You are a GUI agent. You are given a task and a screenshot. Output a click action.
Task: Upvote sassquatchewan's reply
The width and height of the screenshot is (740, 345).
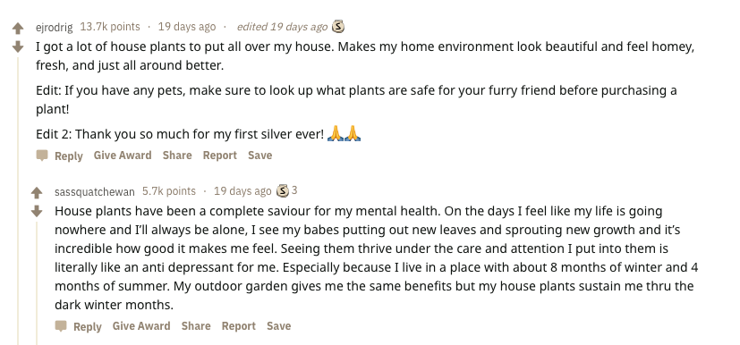(x=37, y=192)
